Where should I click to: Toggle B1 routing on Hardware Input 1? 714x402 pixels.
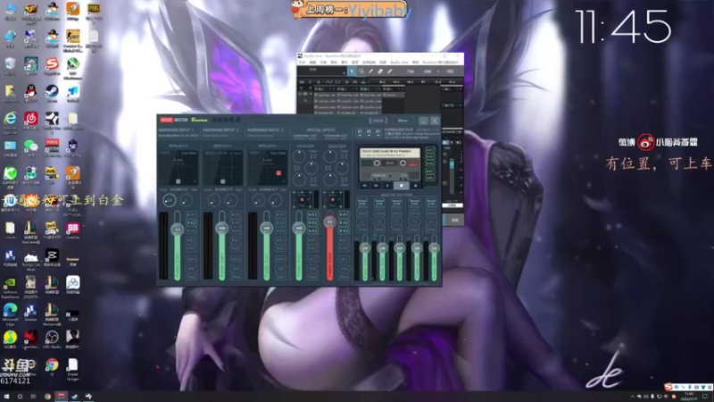pyautogui.click(x=191, y=239)
